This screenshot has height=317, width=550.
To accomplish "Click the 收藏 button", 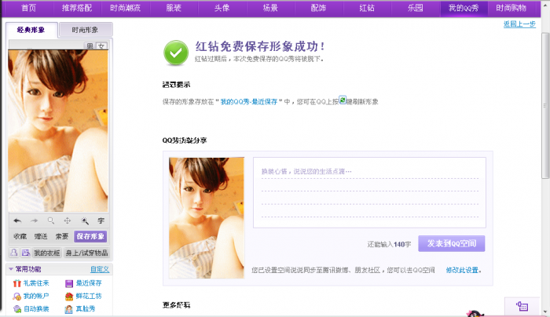I will coord(20,236).
